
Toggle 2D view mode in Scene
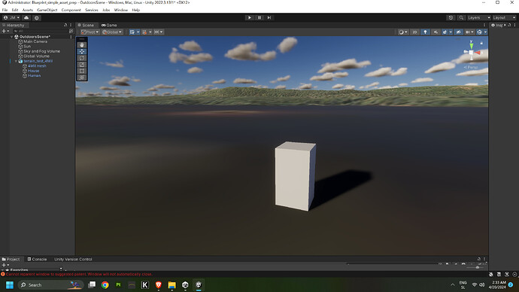coord(414,32)
